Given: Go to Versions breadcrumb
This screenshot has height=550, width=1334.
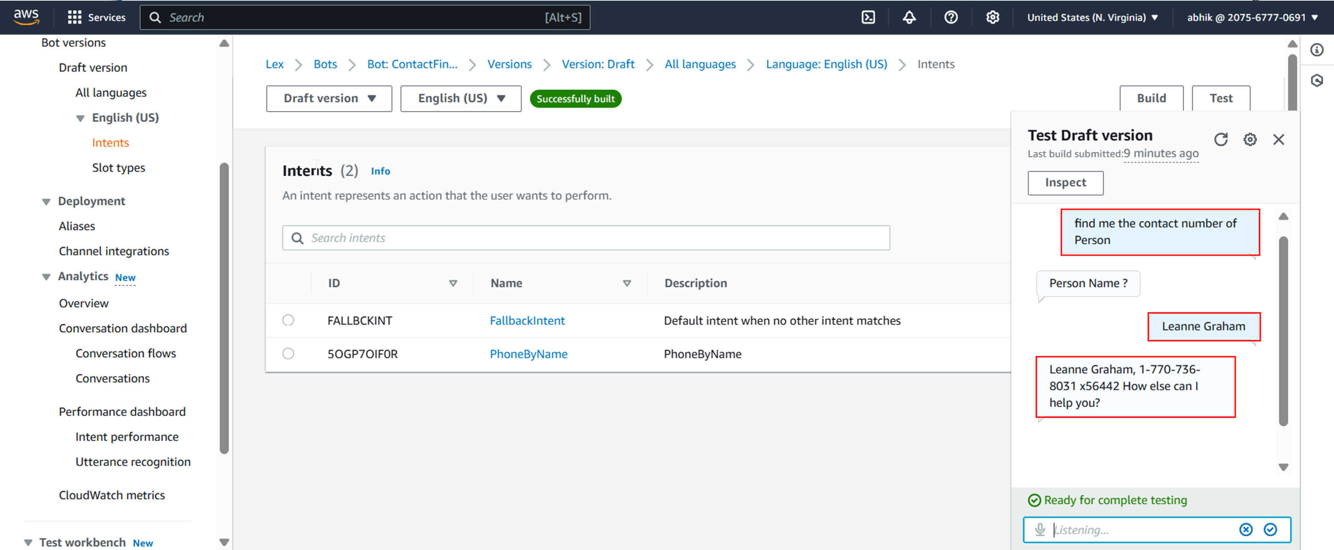Looking at the screenshot, I should click(509, 64).
